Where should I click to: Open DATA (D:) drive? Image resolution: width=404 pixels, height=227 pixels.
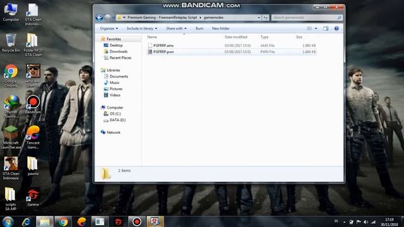click(117, 120)
